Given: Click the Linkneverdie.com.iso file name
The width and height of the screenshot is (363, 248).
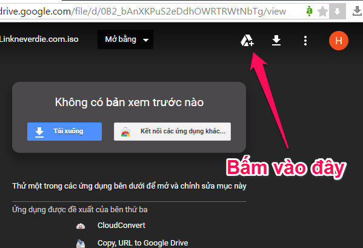Looking at the screenshot, I should coord(39,39).
